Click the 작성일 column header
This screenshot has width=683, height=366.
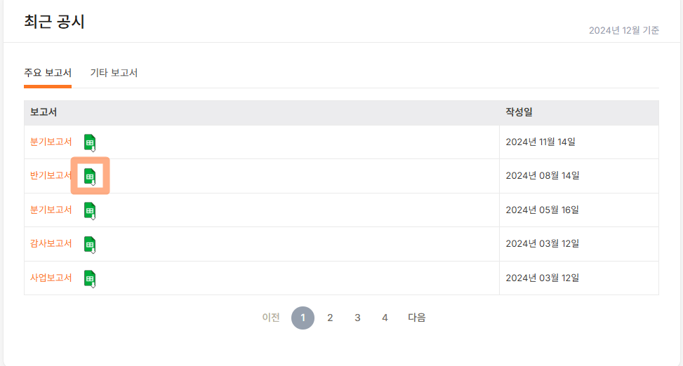click(519, 112)
